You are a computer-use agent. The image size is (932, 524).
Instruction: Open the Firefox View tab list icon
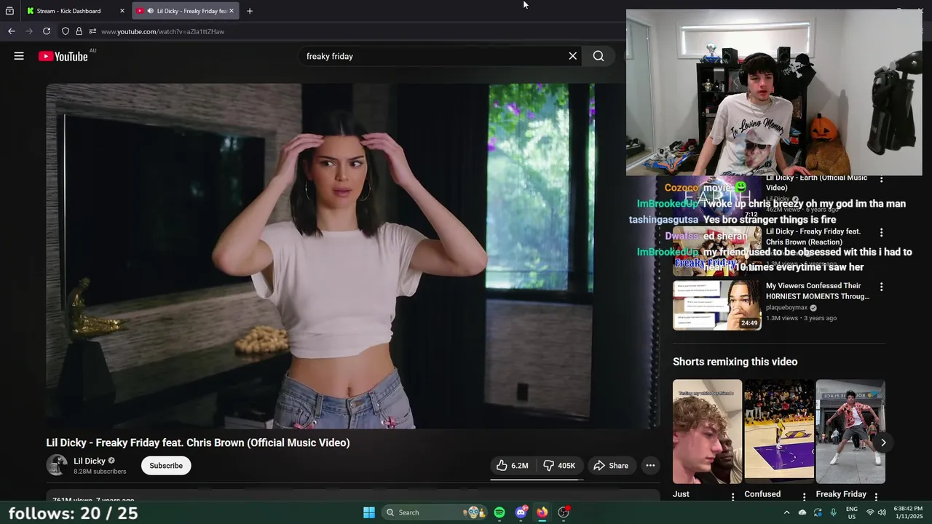pyautogui.click(x=9, y=11)
